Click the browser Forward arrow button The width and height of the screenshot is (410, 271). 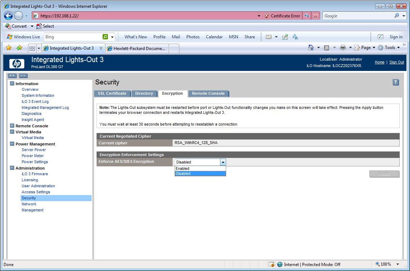[x=18, y=16]
